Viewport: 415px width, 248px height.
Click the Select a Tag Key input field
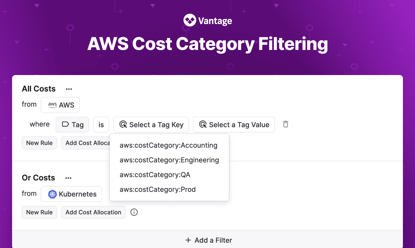pyautogui.click(x=151, y=124)
